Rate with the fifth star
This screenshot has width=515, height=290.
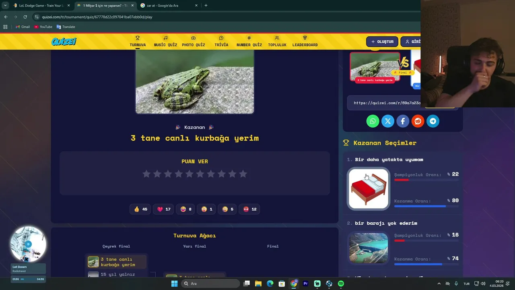click(190, 174)
